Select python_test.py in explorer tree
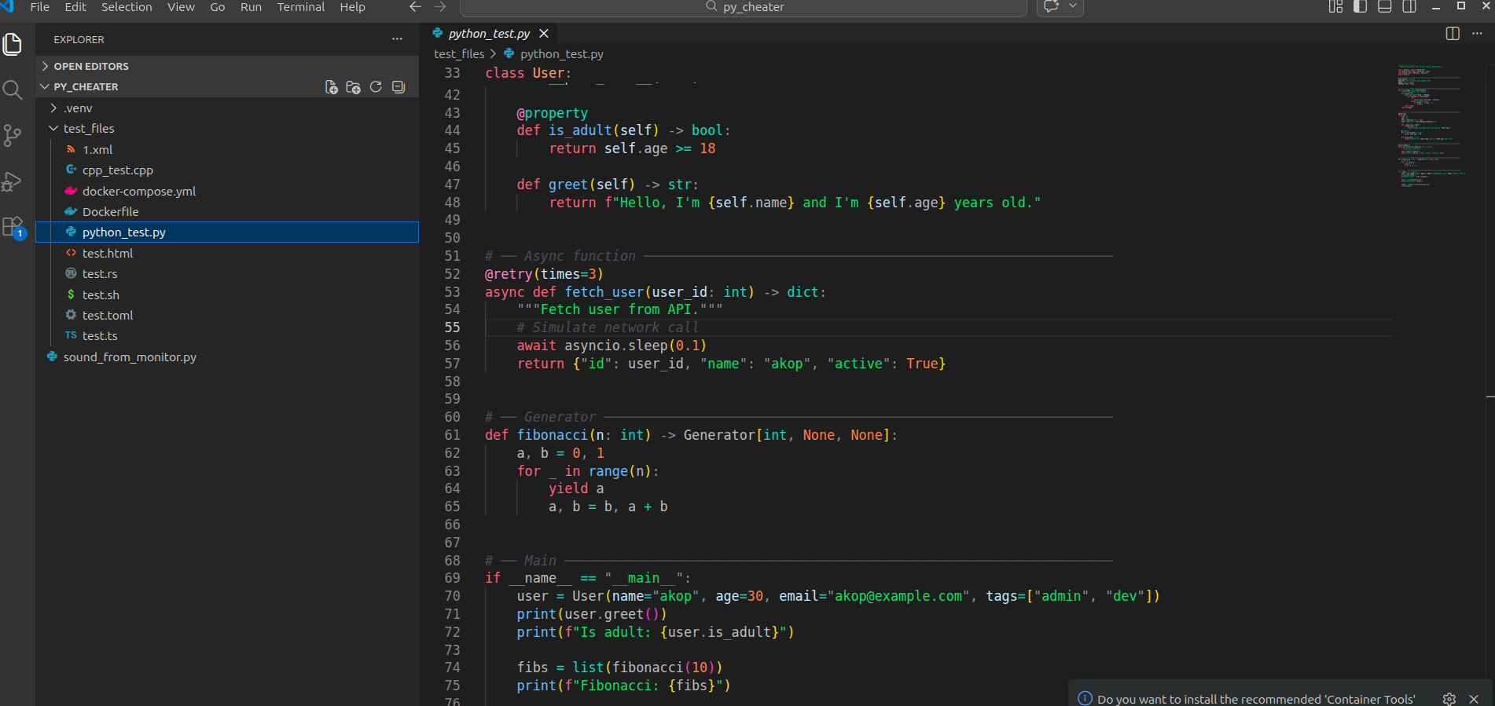 point(227,232)
